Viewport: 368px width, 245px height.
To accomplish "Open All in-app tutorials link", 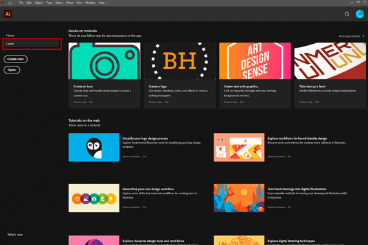I will 349,36.
